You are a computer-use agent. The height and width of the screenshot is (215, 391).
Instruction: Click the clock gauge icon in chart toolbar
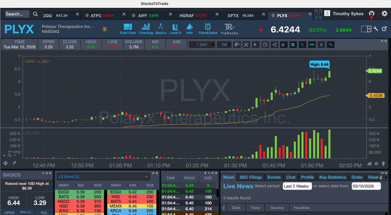pyautogui.click(x=265, y=45)
